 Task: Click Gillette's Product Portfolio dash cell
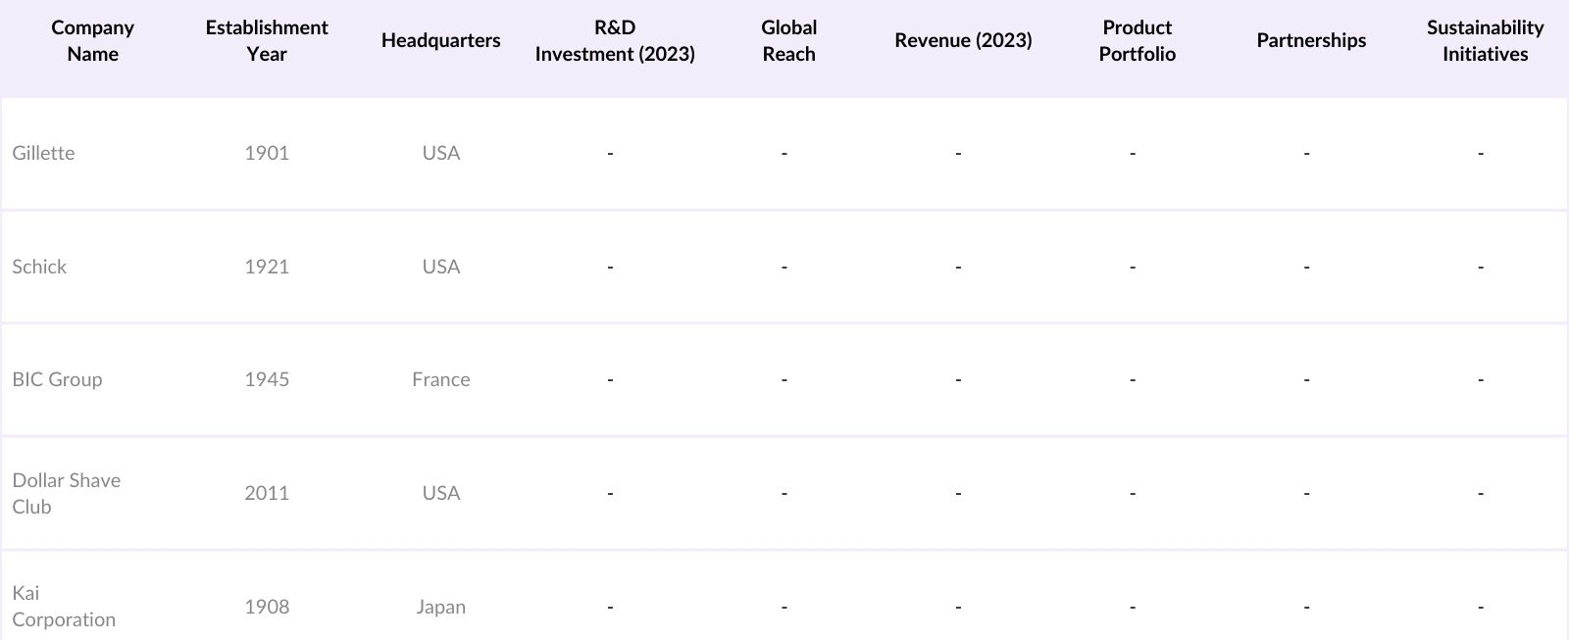pyautogui.click(x=1133, y=153)
